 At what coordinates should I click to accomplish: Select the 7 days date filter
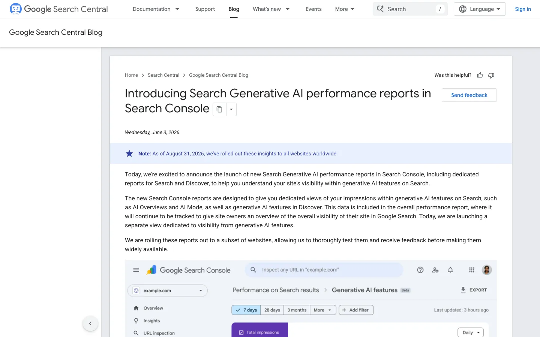246,310
